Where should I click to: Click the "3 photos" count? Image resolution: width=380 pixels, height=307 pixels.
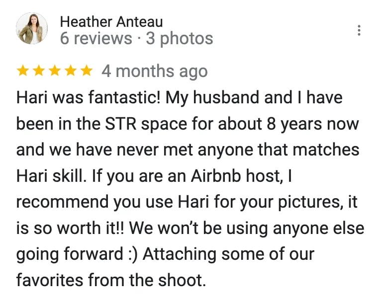tap(180, 38)
